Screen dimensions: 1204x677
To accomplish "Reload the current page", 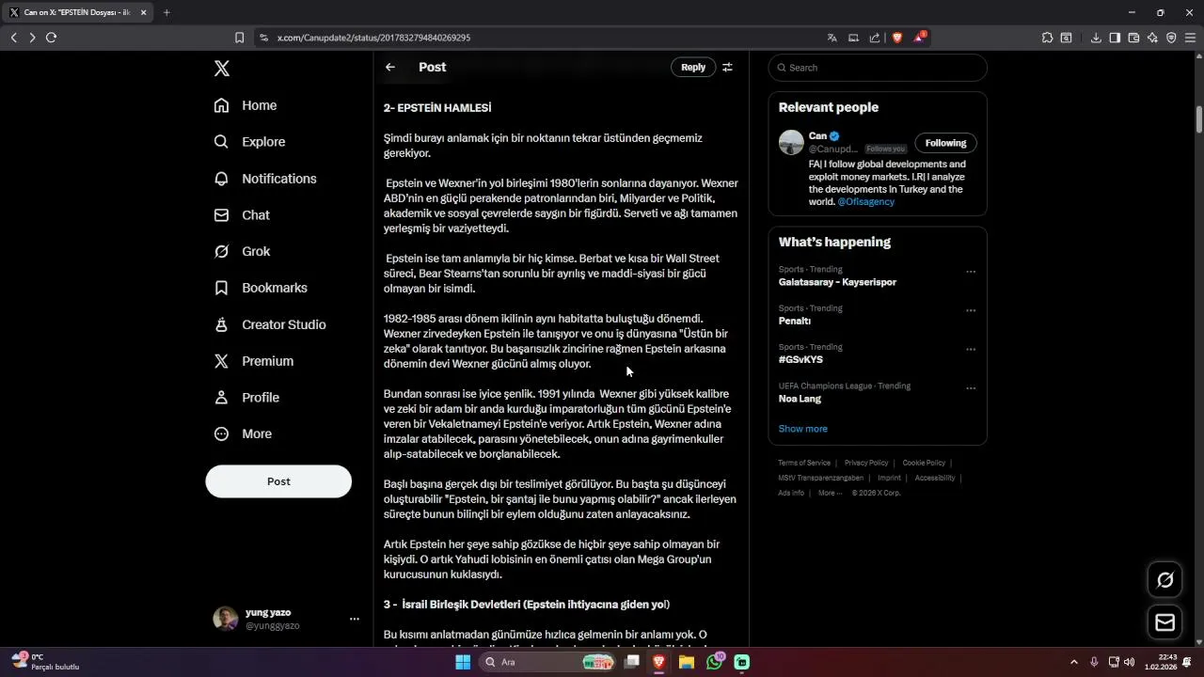I will pyautogui.click(x=52, y=38).
